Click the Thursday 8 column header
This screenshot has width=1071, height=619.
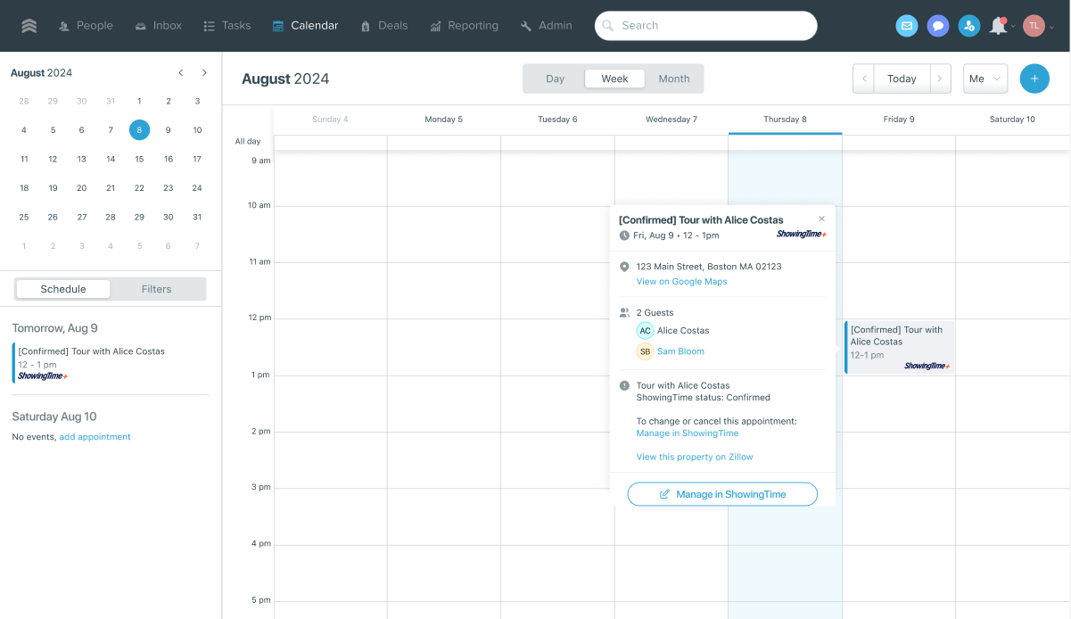tap(785, 120)
